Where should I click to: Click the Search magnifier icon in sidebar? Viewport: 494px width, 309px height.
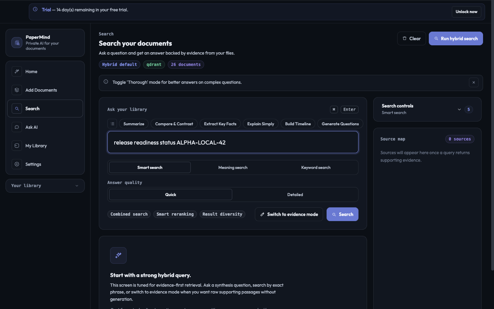17,109
